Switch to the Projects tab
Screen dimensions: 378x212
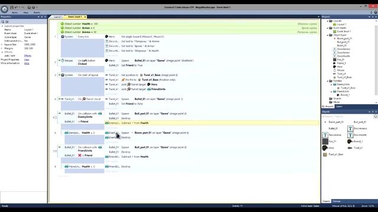[x=328, y=107]
